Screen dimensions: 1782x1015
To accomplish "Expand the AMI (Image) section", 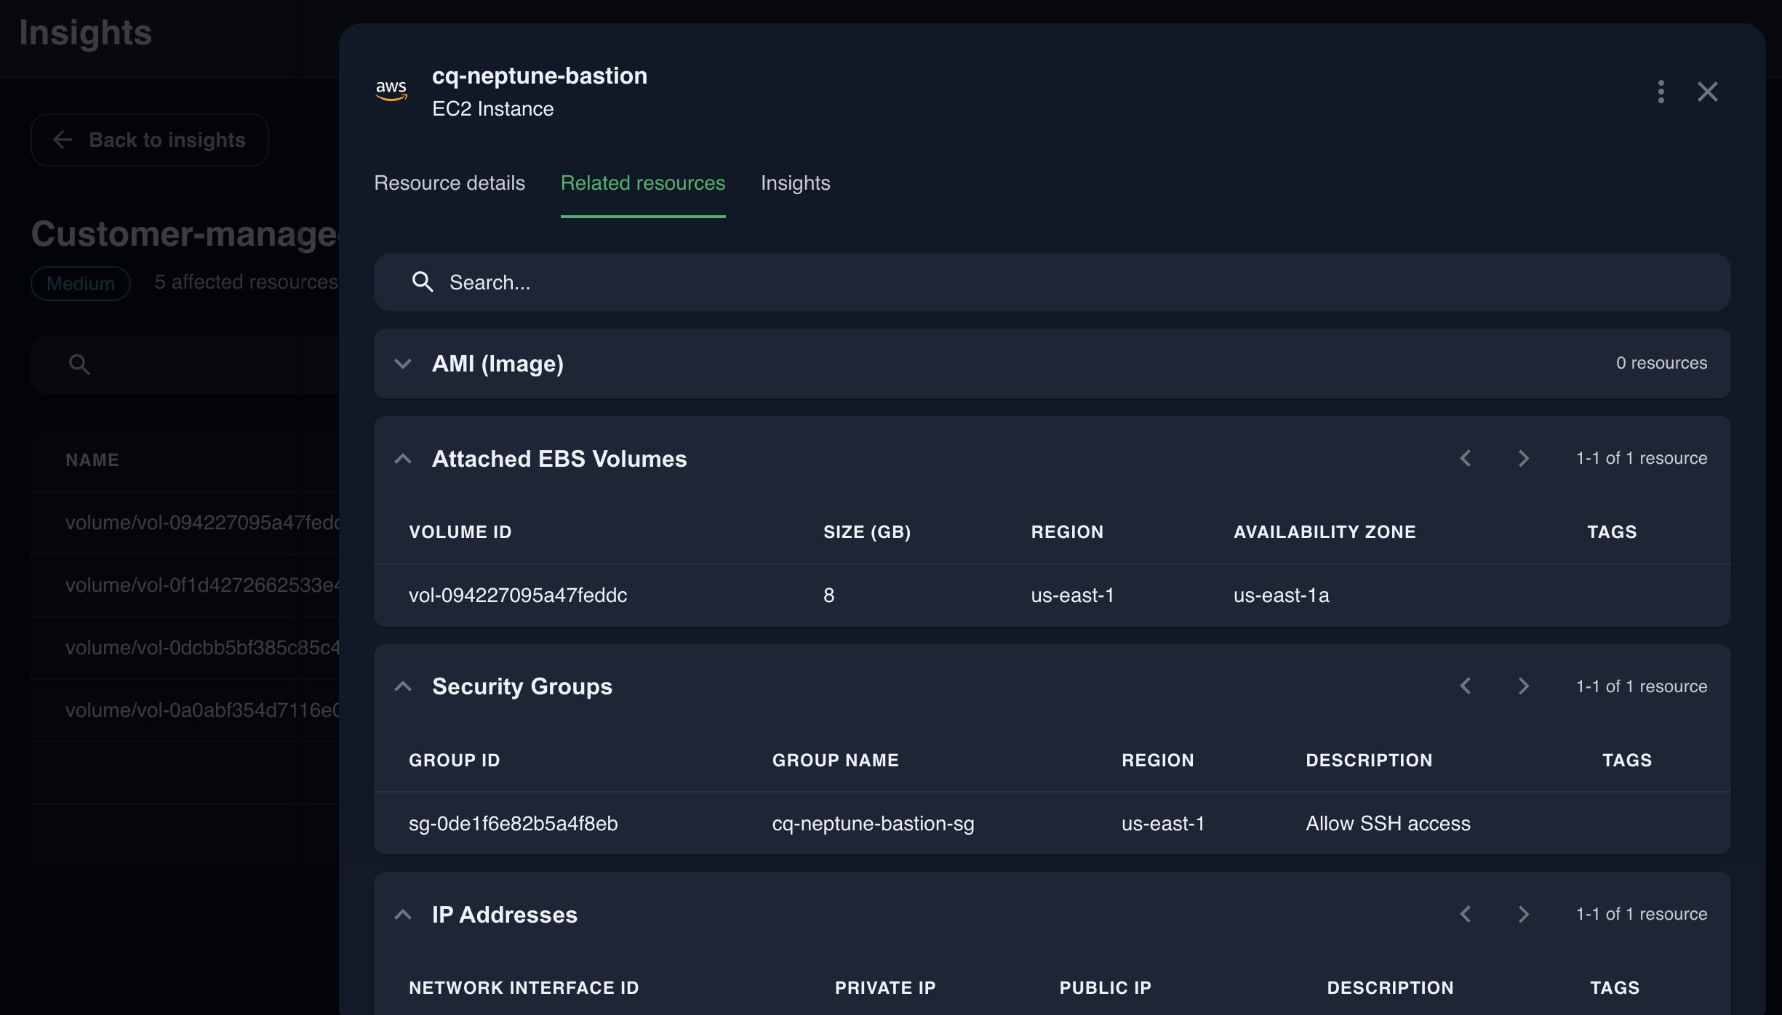I will pyautogui.click(x=403, y=364).
